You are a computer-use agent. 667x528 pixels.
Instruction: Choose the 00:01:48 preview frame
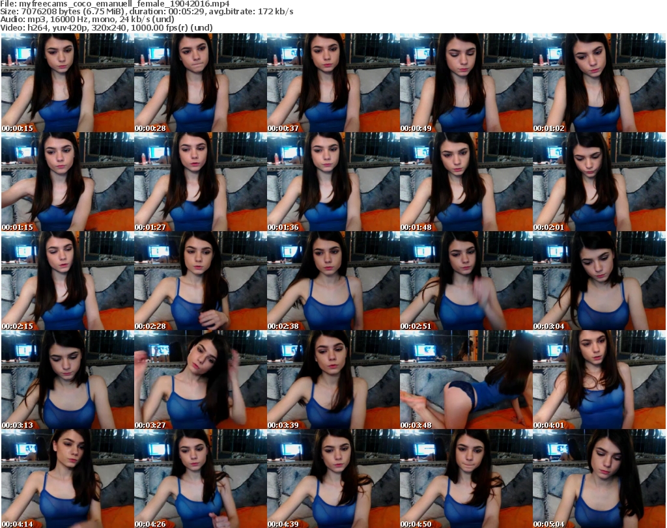click(466, 182)
